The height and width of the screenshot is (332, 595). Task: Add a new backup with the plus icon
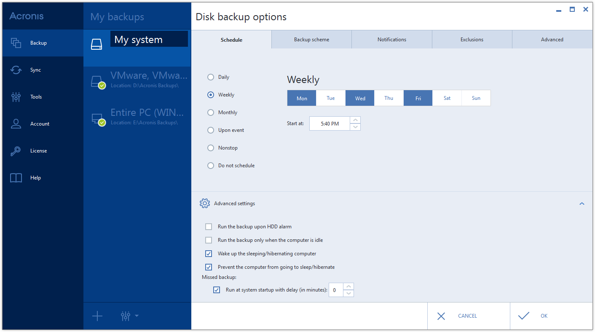coord(97,316)
